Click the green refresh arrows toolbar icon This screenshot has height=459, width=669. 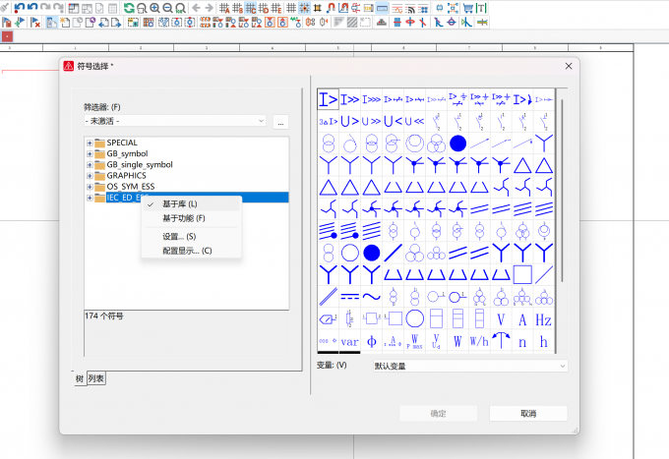129,8
